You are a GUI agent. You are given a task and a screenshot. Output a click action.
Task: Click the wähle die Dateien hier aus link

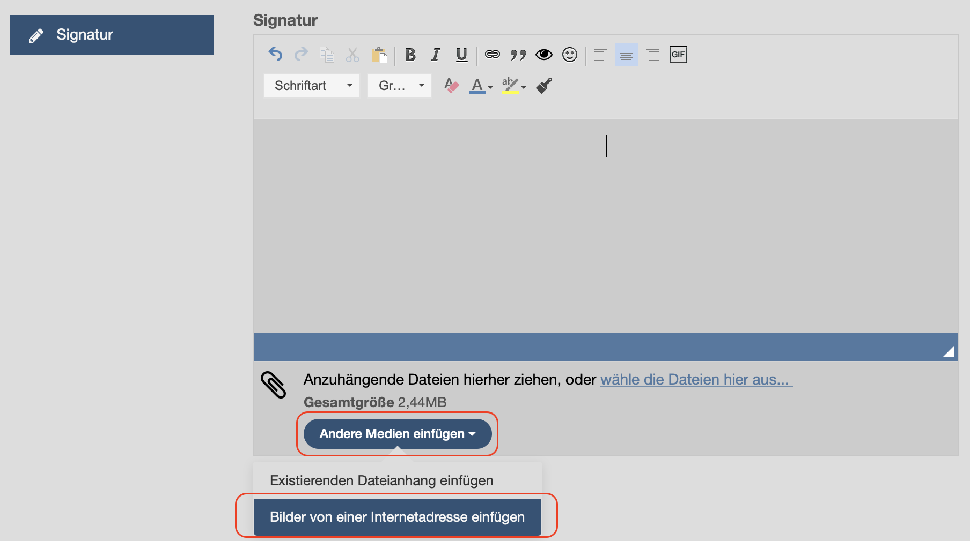tap(696, 380)
